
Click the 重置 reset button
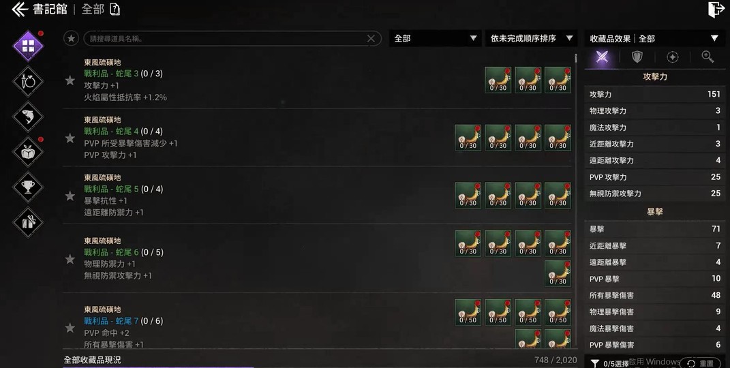coord(701,363)
